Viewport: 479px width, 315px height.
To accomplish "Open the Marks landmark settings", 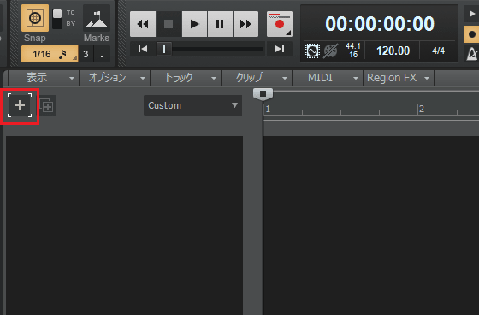I will pos(97,19).
